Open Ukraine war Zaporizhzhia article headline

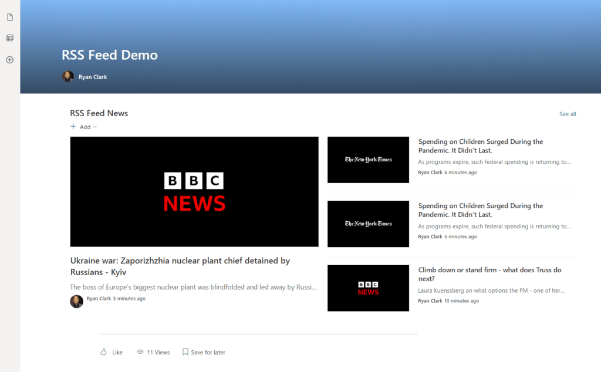(x=180, y=266)
